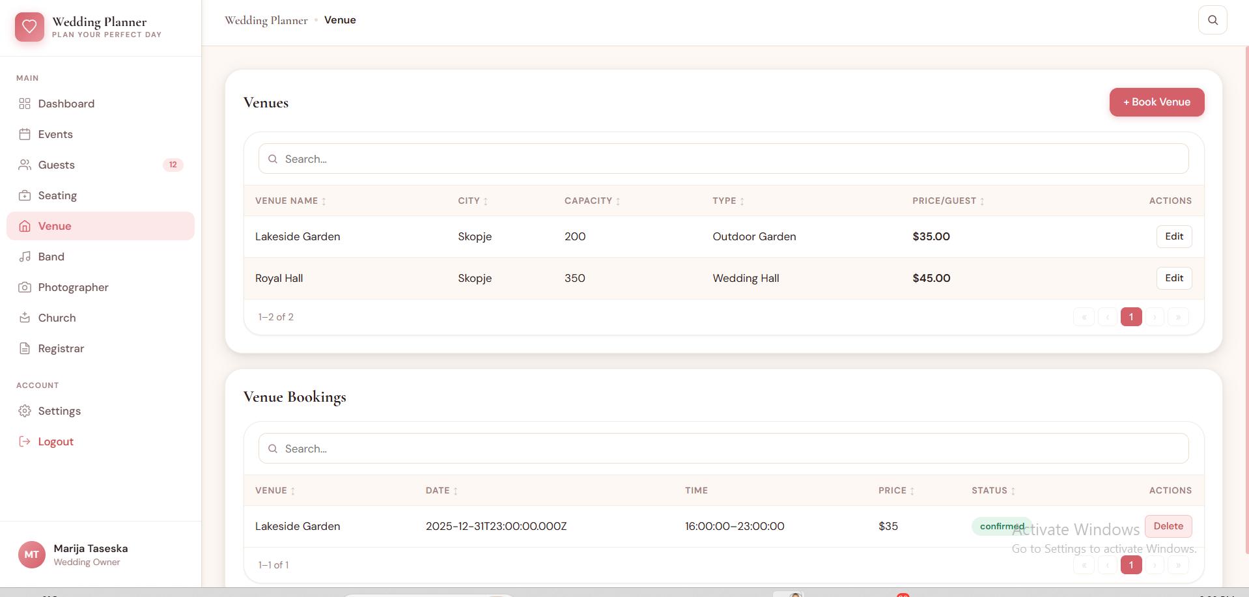
Task: Select Photographer in the sidebar
Action: click(x=73, y=287)
